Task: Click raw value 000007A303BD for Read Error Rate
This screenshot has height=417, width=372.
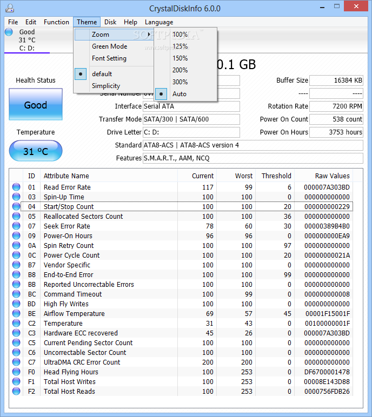Action: point(327,187)
